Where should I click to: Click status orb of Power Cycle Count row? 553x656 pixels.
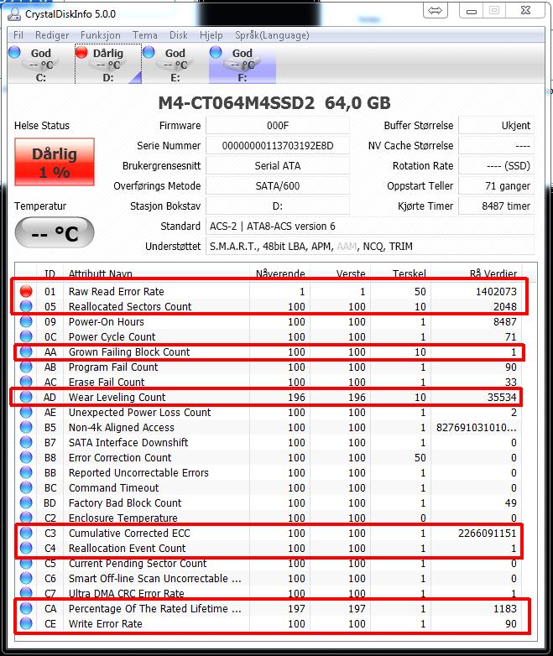point(26,336)
